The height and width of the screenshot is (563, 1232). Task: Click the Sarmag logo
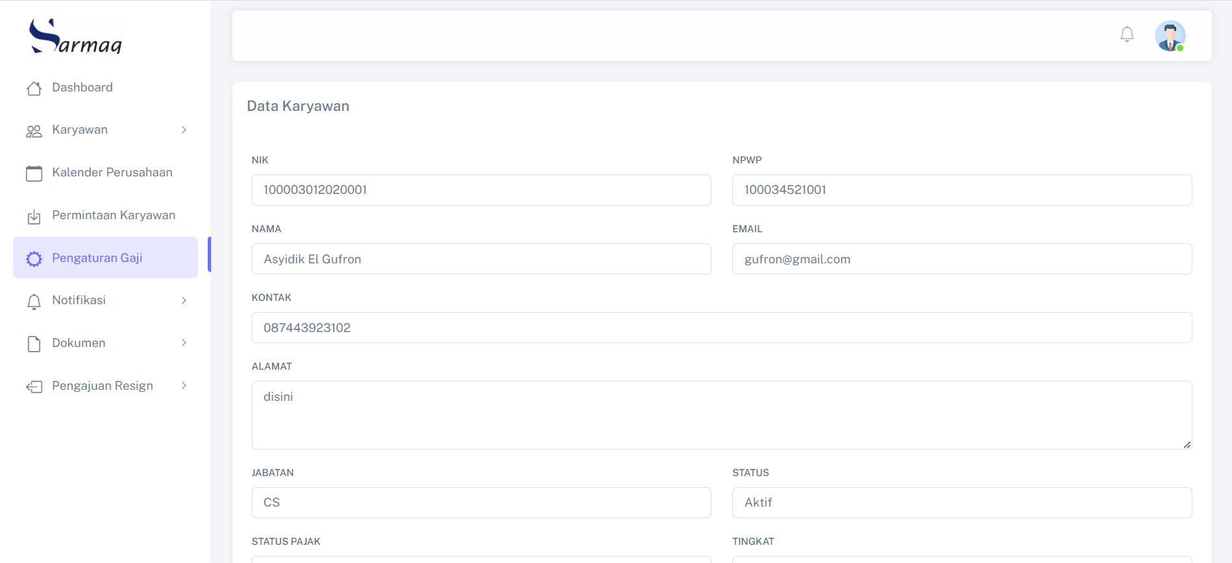tap(75, 36)
